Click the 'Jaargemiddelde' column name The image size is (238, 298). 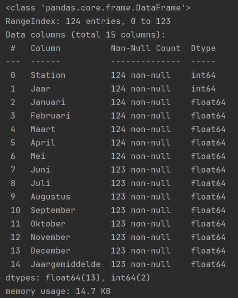66,264
